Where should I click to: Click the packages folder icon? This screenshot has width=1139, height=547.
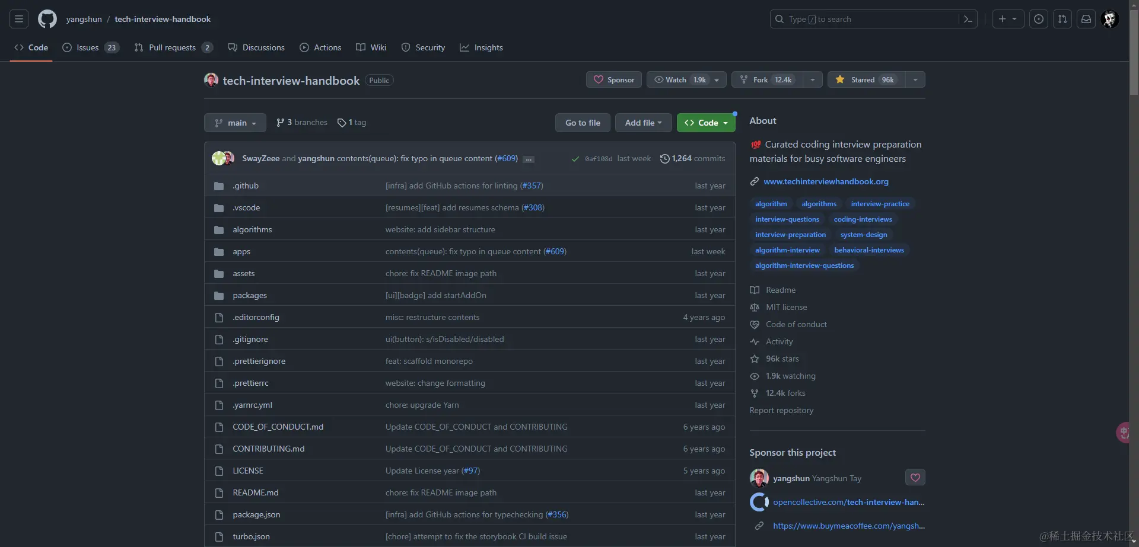click(x=219, y=296)
